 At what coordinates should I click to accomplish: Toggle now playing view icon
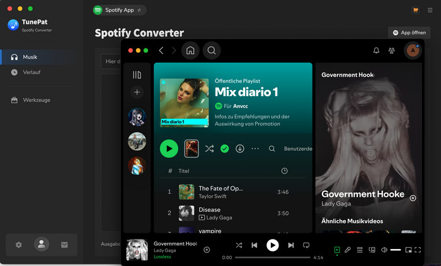click(337, 250)
